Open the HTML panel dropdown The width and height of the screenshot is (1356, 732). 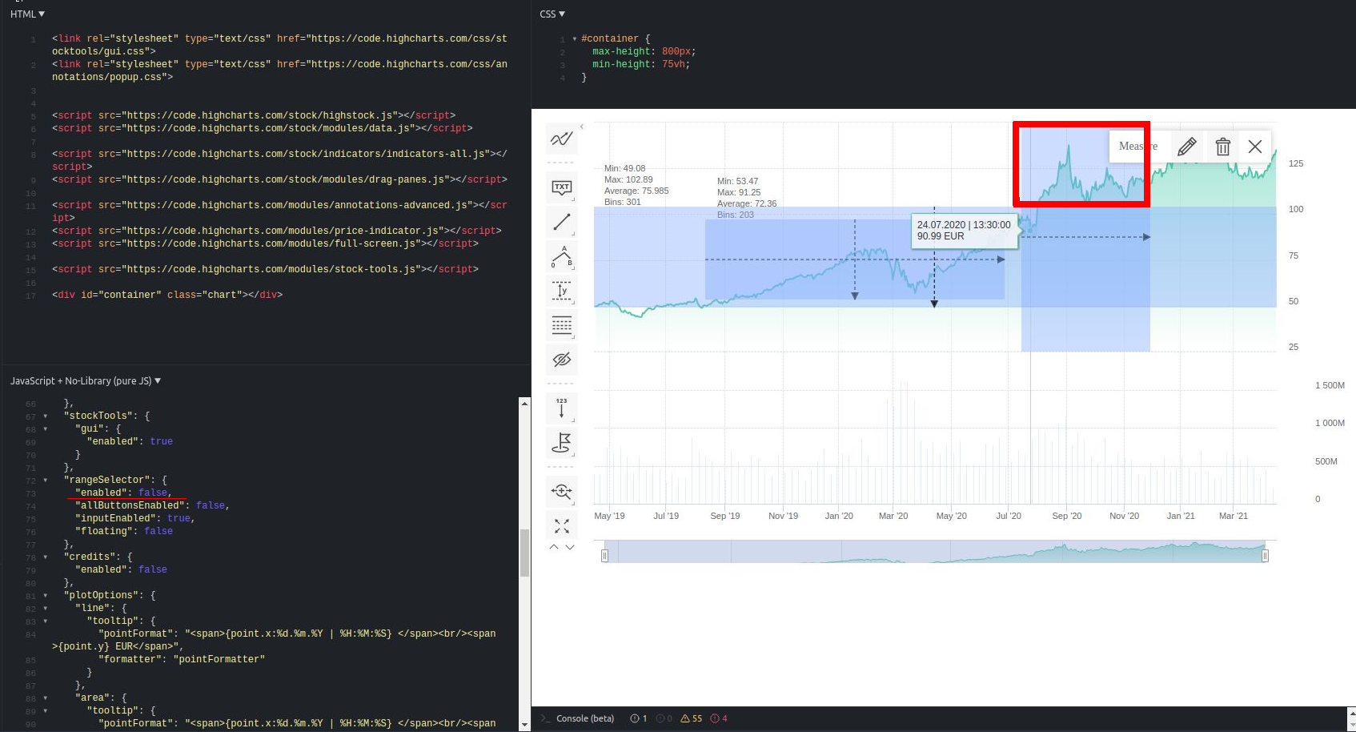26,14
